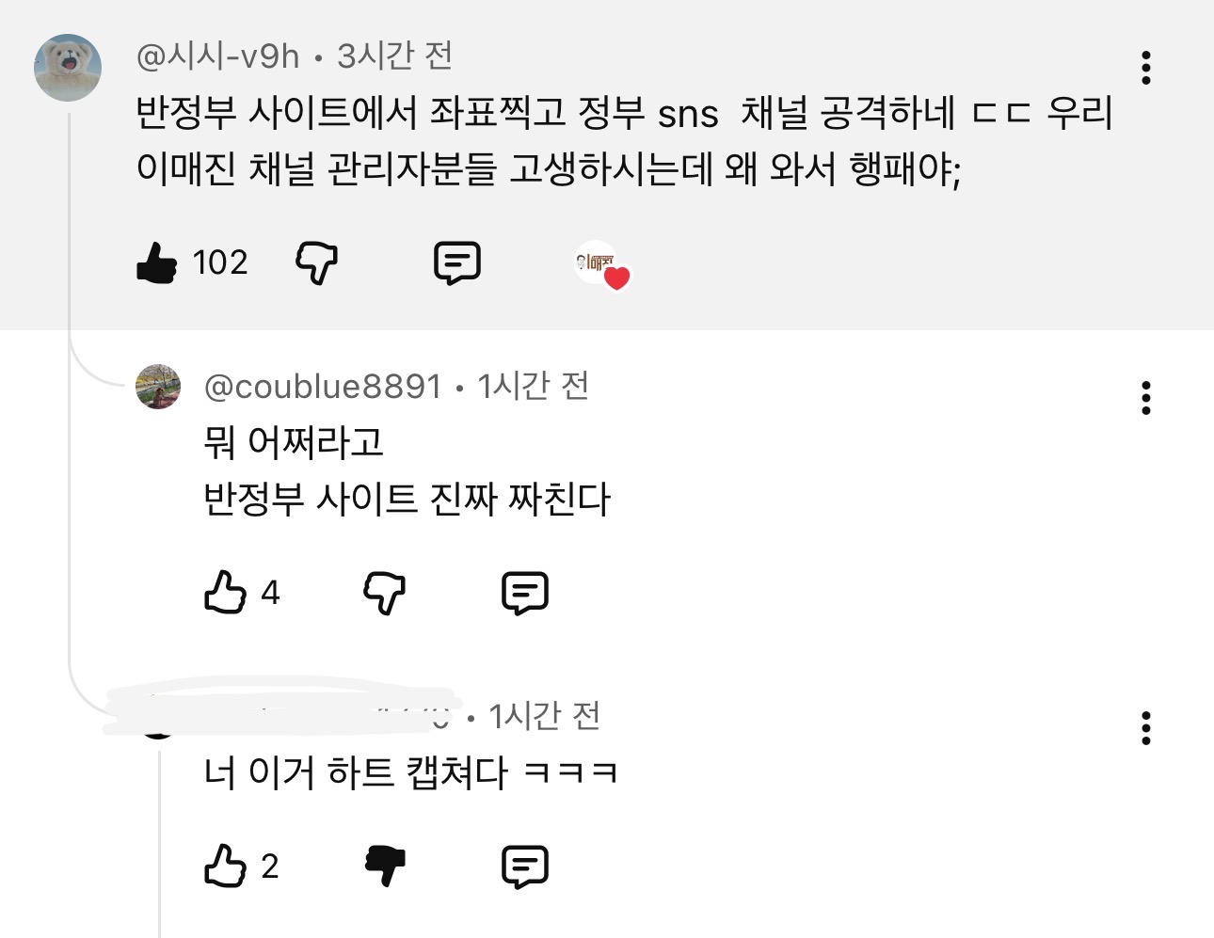This screenshot has width=1214, height=938.
Task: Reply to the bottom ㅋㅋㅋ comment
Action: click(525, 866)
